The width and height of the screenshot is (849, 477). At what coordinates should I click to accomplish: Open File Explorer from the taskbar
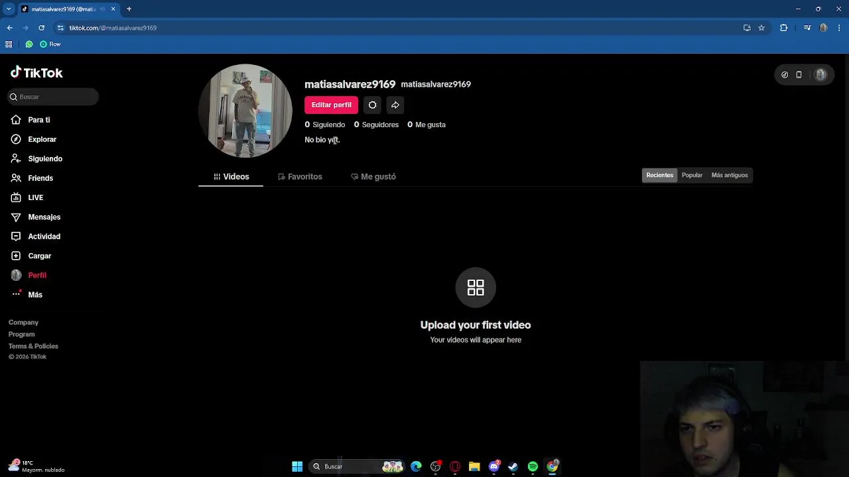pos(474,466)
